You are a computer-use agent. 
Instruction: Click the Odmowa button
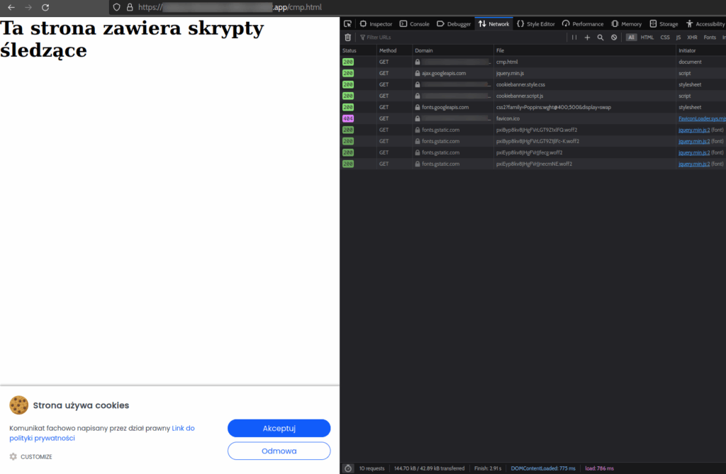pos(279,451)
